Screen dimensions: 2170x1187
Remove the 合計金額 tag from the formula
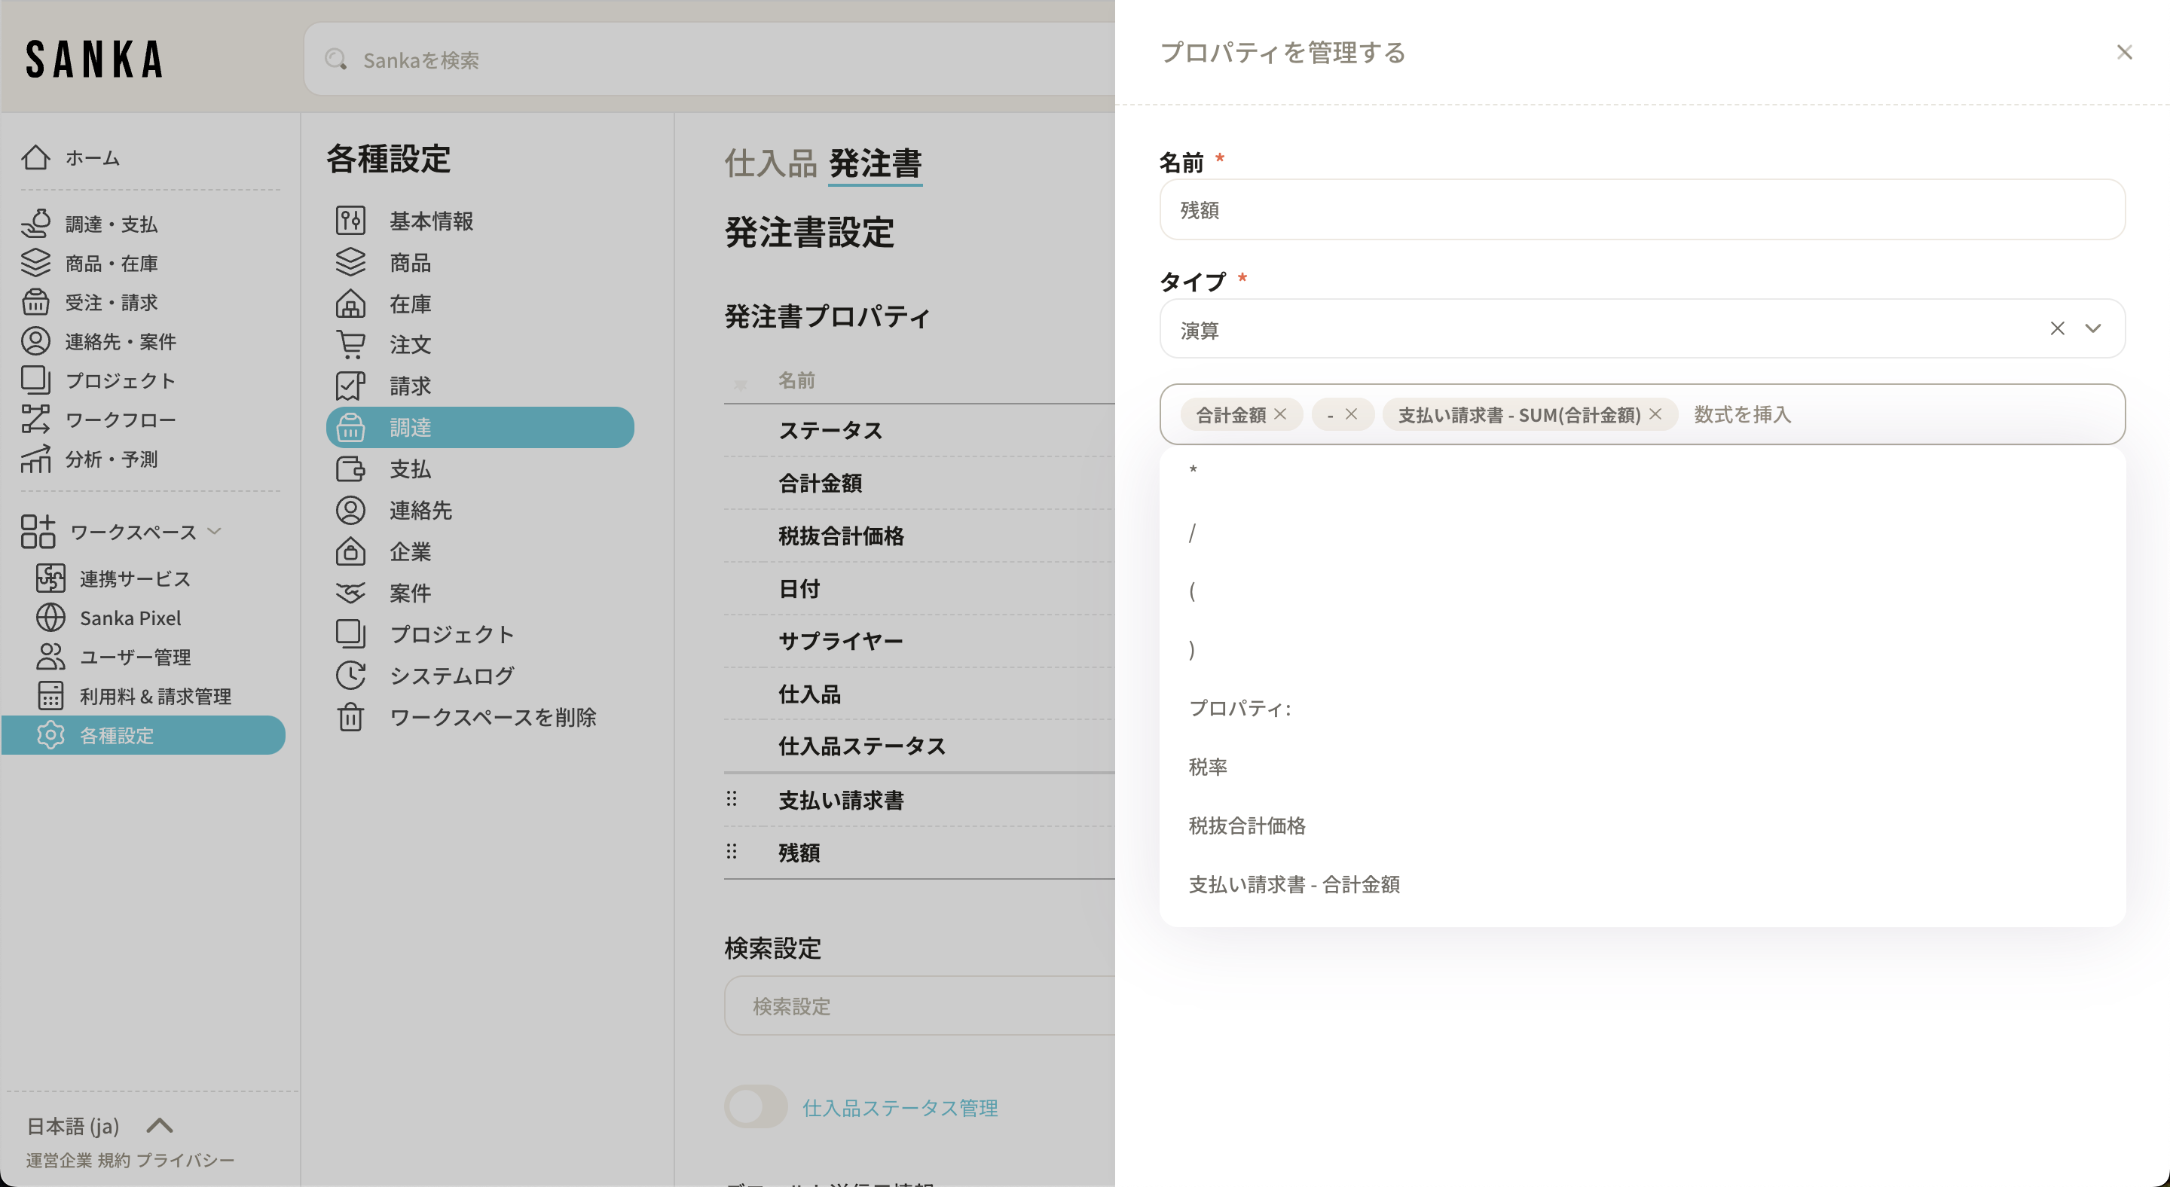pos(1280,414)
